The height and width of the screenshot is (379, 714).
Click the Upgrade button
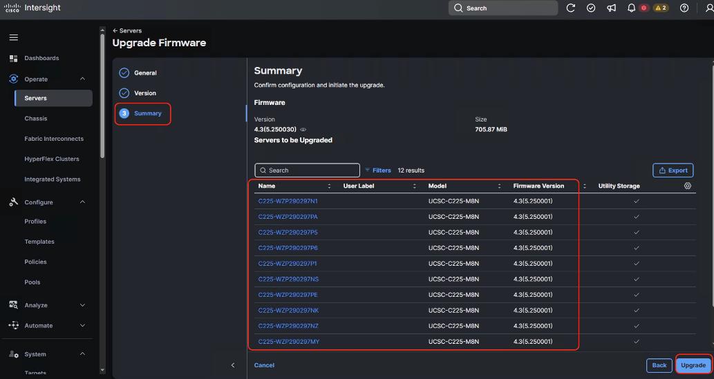pos(693,365)
